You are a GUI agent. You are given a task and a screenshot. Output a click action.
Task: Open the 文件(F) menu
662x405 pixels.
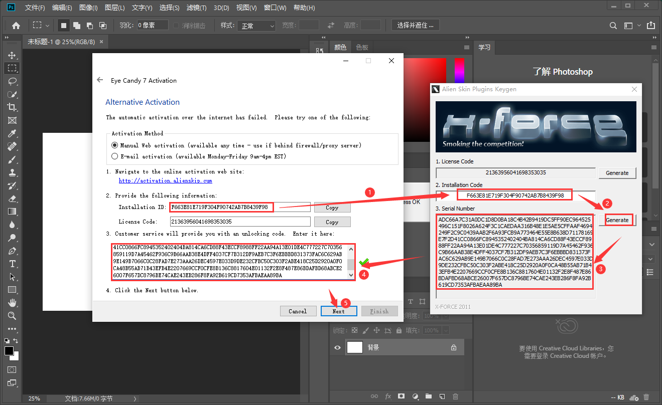coord(35,8)
